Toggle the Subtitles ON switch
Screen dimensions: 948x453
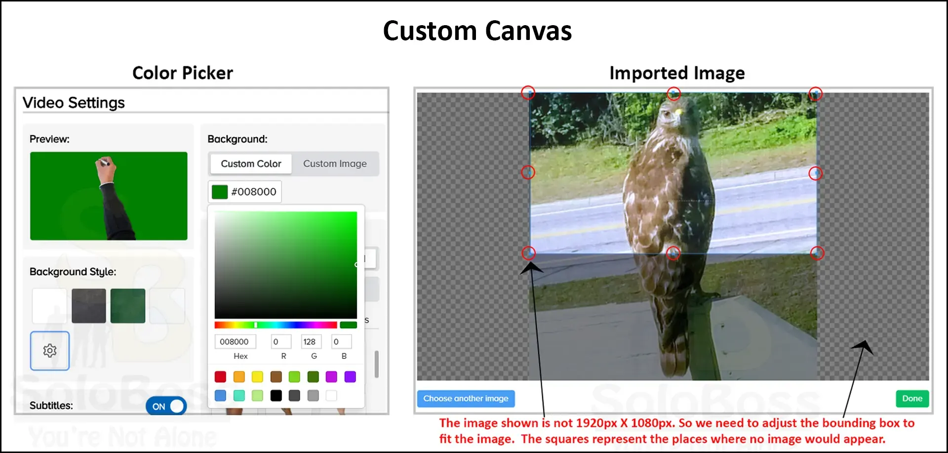tap(166, 406)
